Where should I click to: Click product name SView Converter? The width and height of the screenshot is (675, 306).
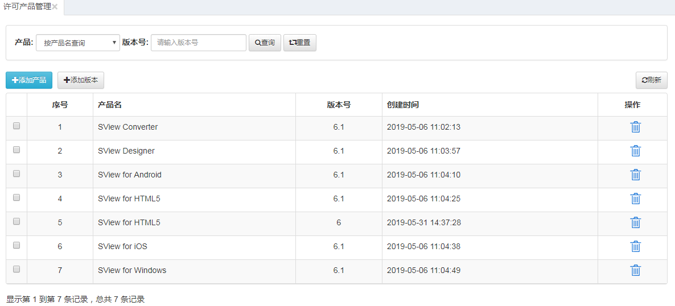click(x=128, y=127)
